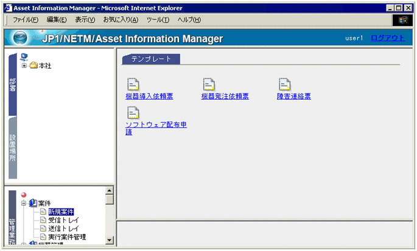Open the 機器導入依頼票 link

149,96
